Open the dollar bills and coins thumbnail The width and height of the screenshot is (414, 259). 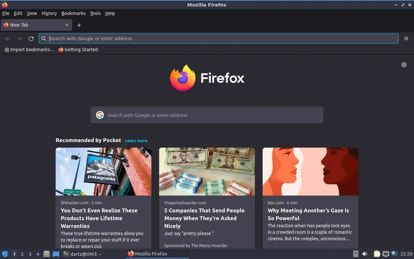coord(207,172)
